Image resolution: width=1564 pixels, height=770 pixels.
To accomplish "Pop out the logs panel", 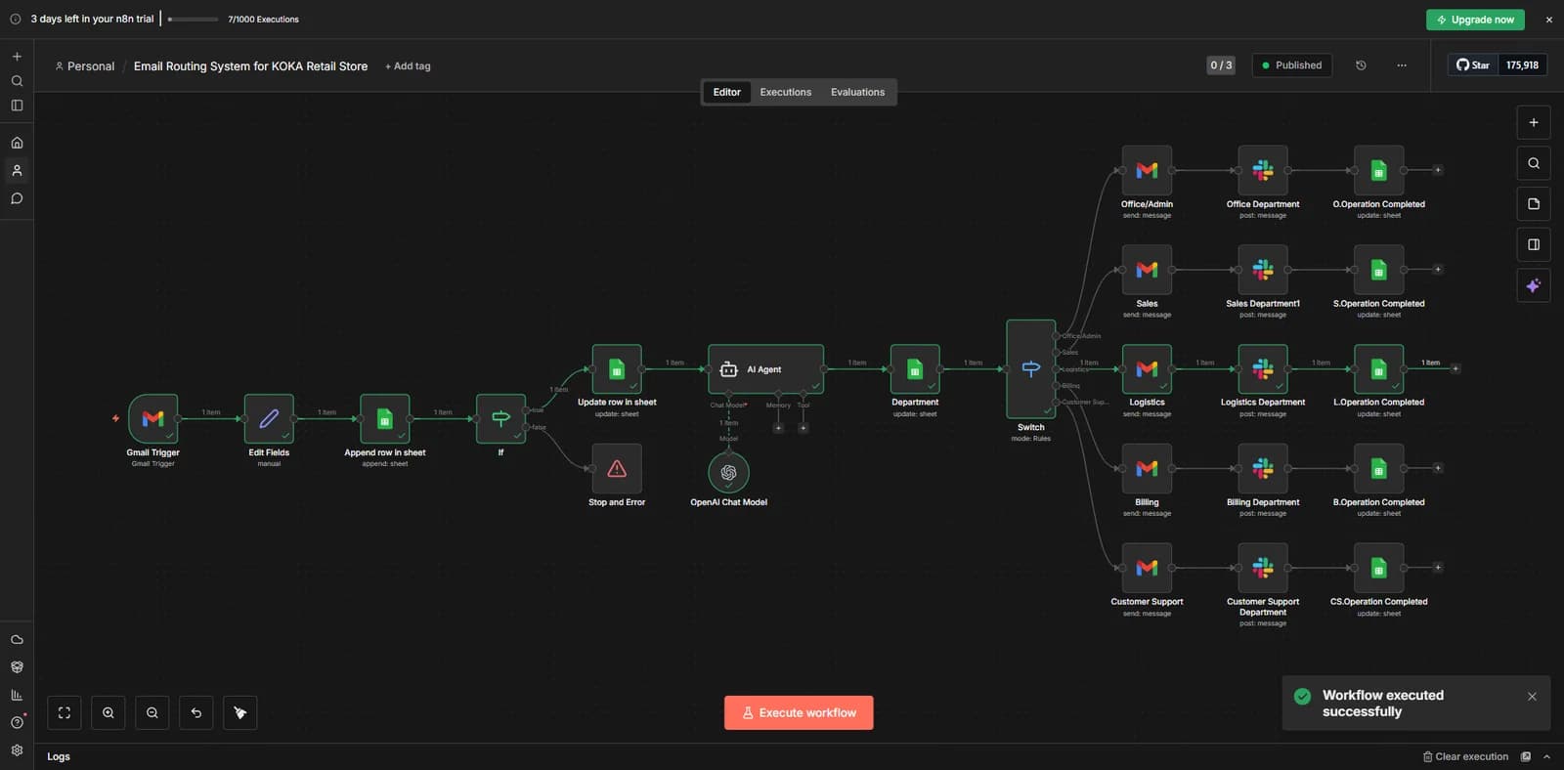I will click(1526, 756).
